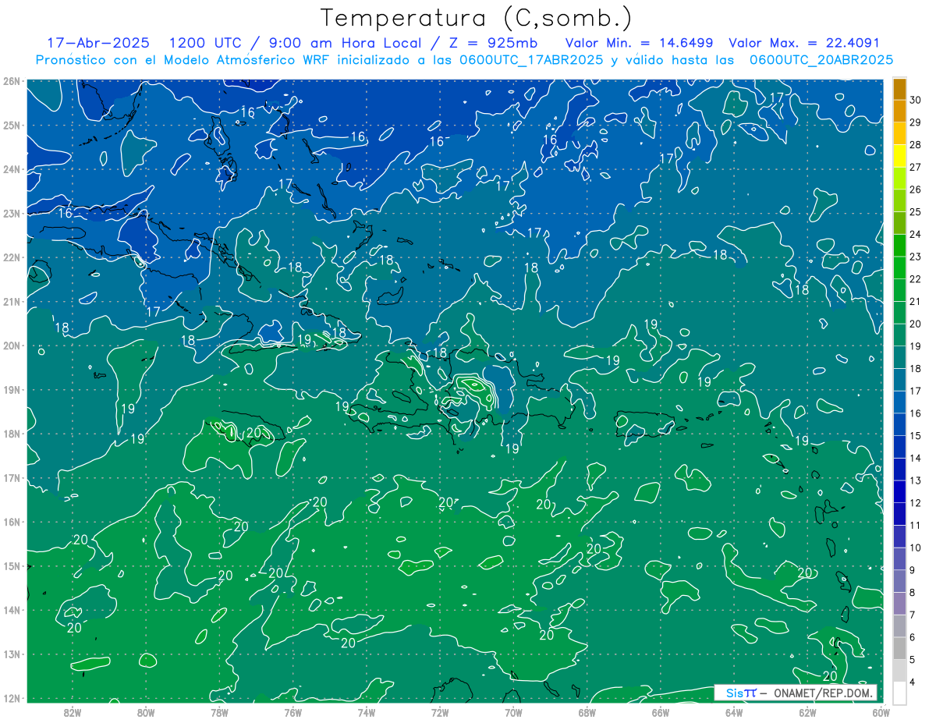This screenshot has width=936, height=723.
Task: Click the valid-until time '0600UTC_20ABR2025'
Action: coord(821,60)
